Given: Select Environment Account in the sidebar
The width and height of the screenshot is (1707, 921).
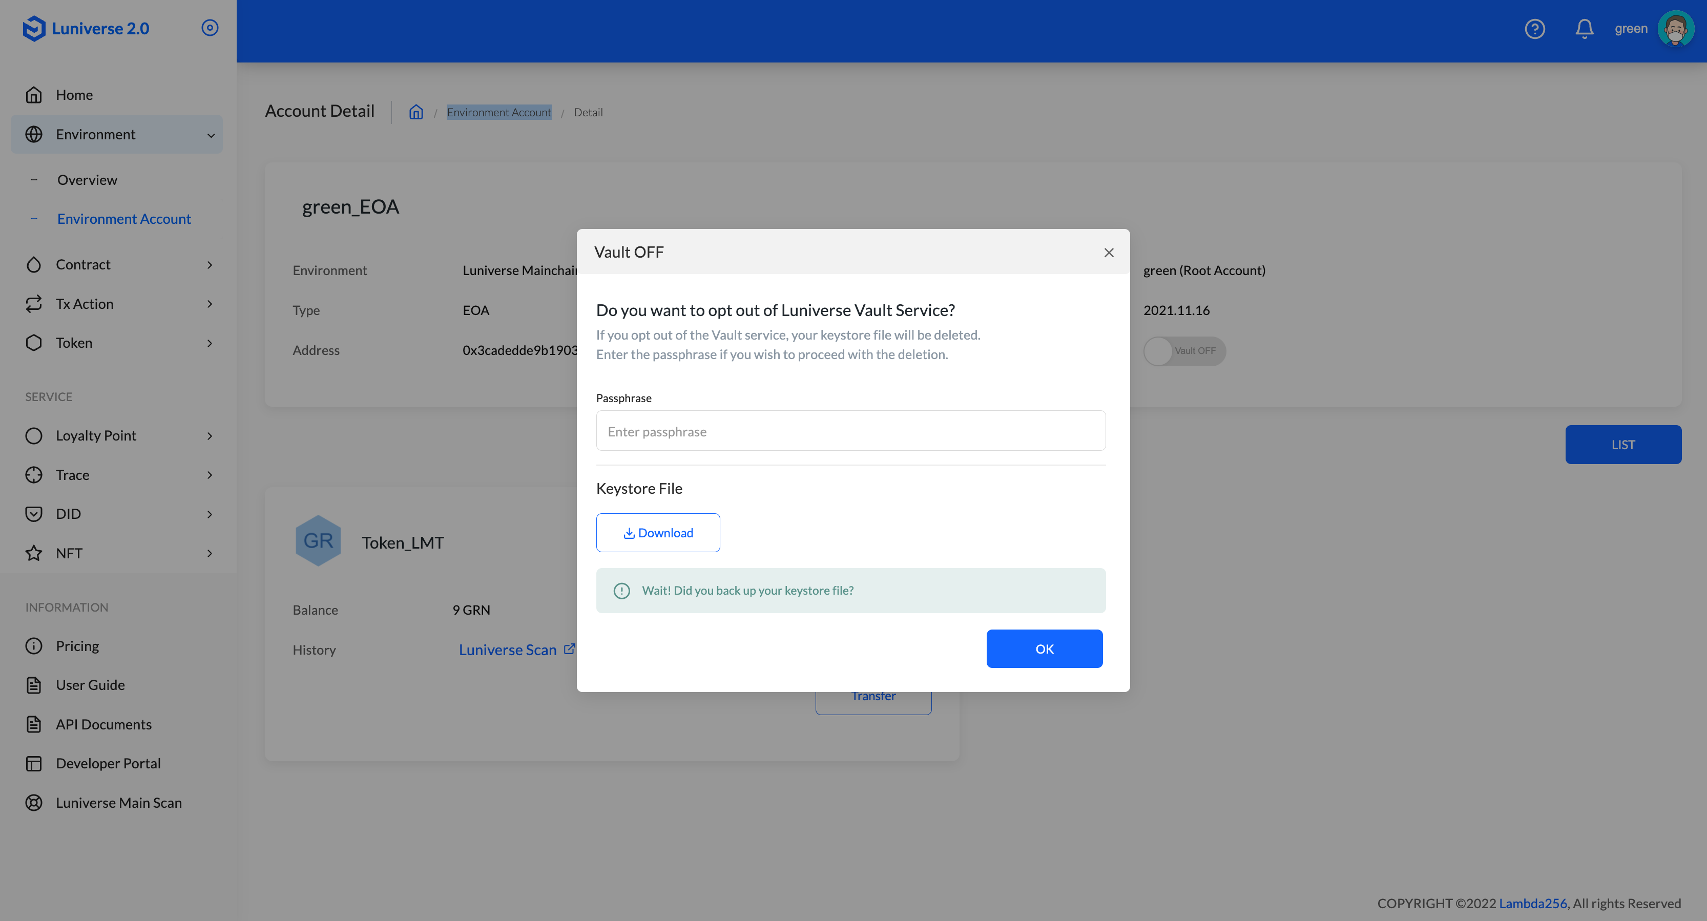Looking at the screenshot, I should (x=124, y=219).
